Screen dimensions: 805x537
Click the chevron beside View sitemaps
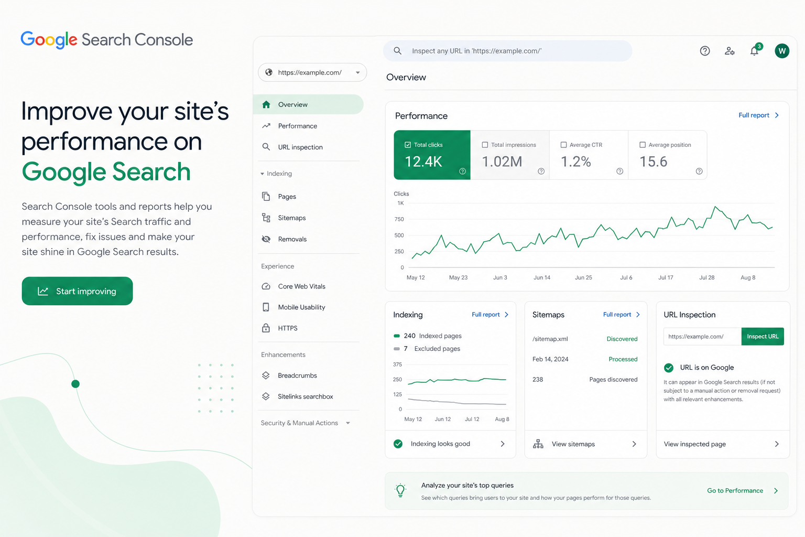pos(634,444)
